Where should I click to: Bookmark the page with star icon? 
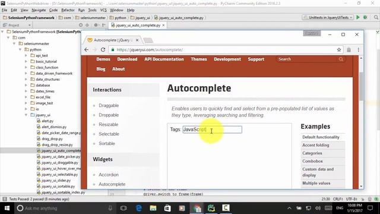pos(339,50)
